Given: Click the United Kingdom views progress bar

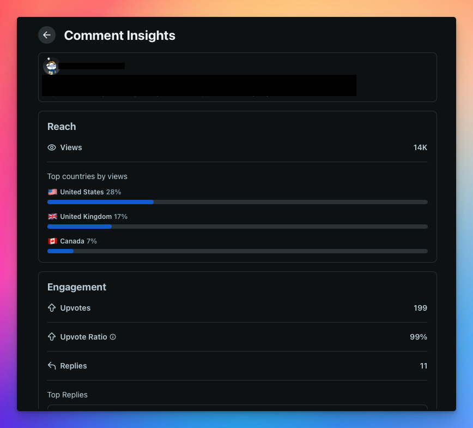Looking at the screenshot, I should click(238, 227).
